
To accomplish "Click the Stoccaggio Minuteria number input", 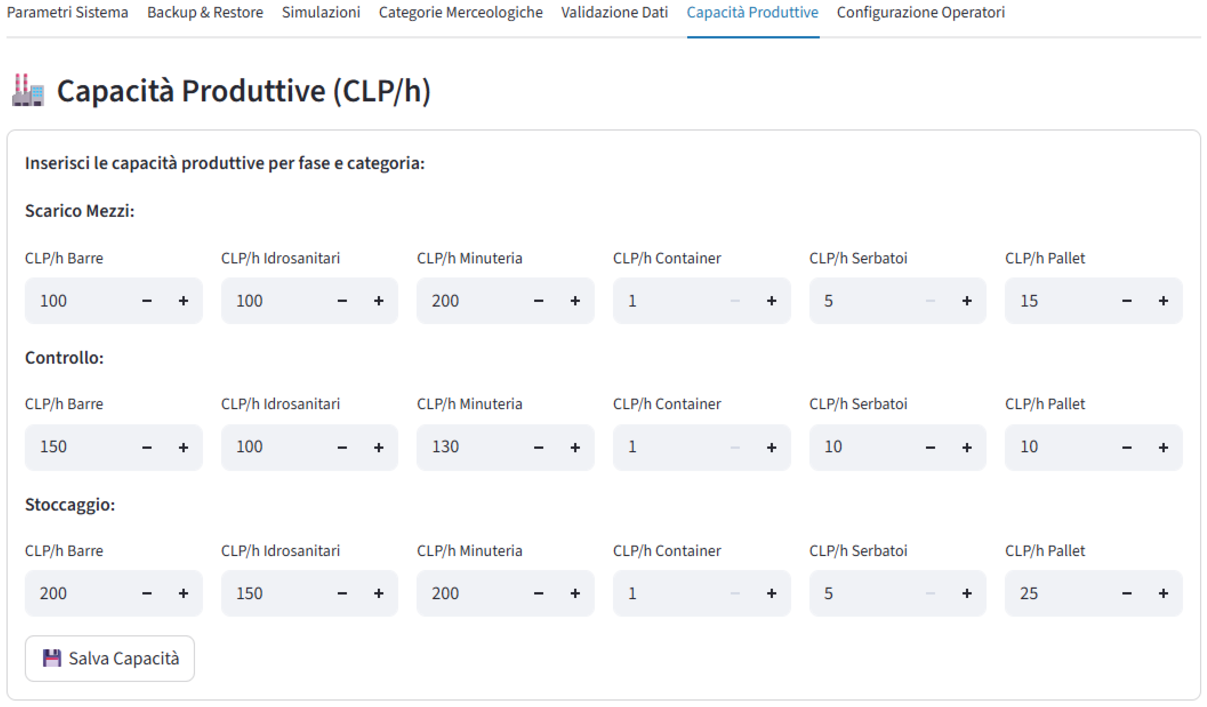I will coord(470,594).
